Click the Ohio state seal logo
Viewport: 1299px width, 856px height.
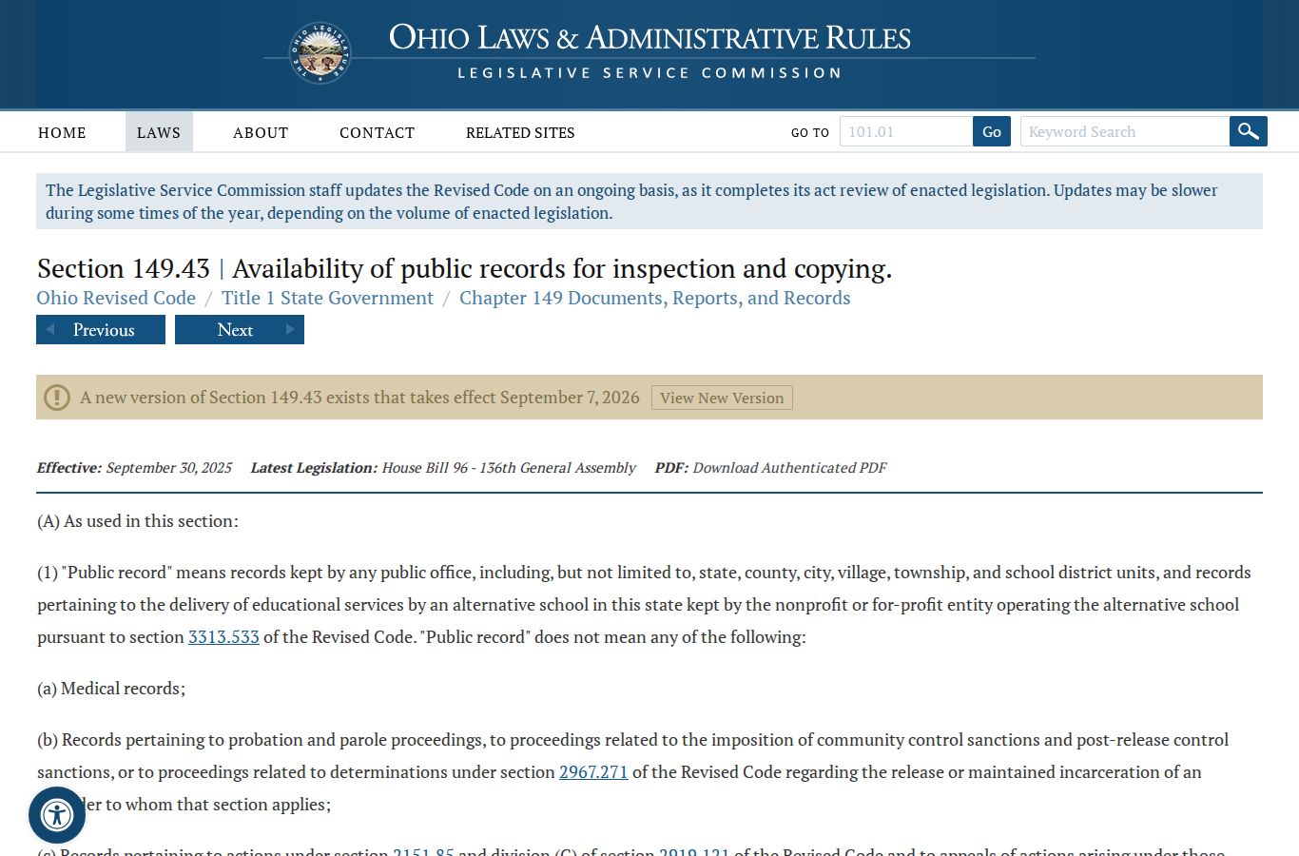(x=320, y=53)
